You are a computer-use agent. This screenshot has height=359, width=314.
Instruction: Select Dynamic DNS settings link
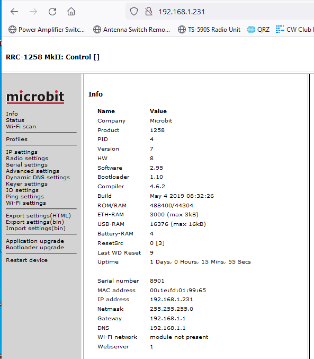tap(38, 178)
